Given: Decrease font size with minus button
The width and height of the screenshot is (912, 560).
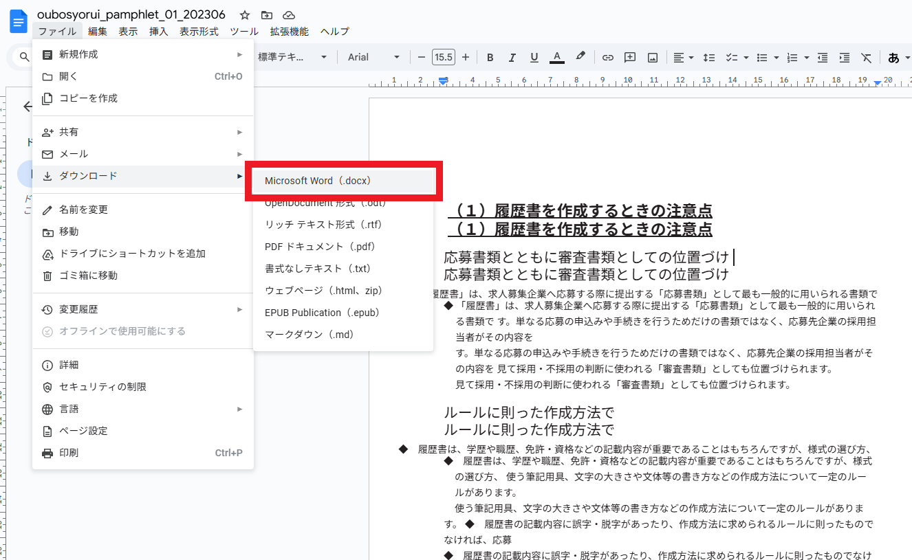Looking at the screenshot, I should click(422, 57).
